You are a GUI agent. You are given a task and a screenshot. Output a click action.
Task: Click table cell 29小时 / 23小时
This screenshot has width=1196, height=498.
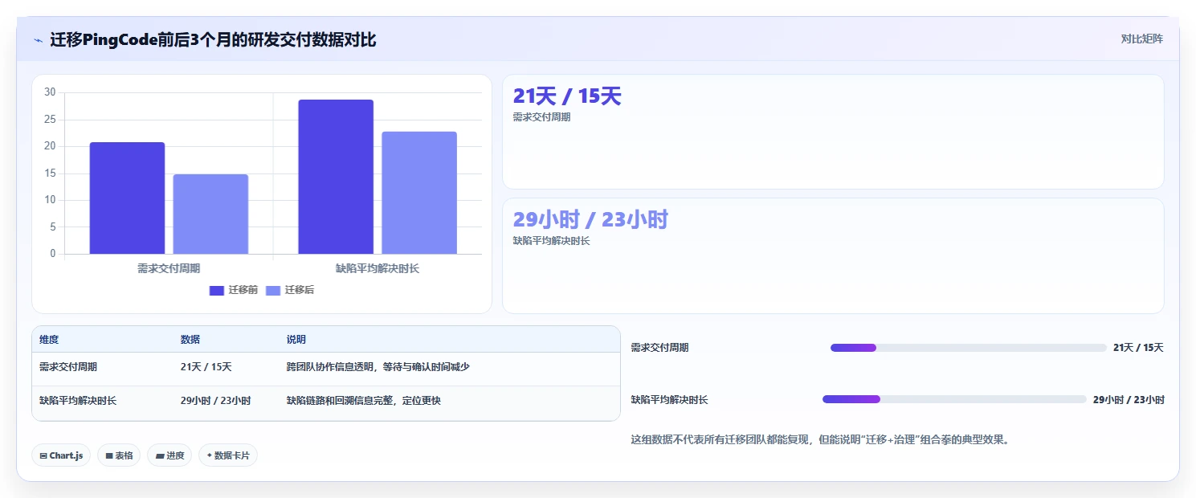215,400
